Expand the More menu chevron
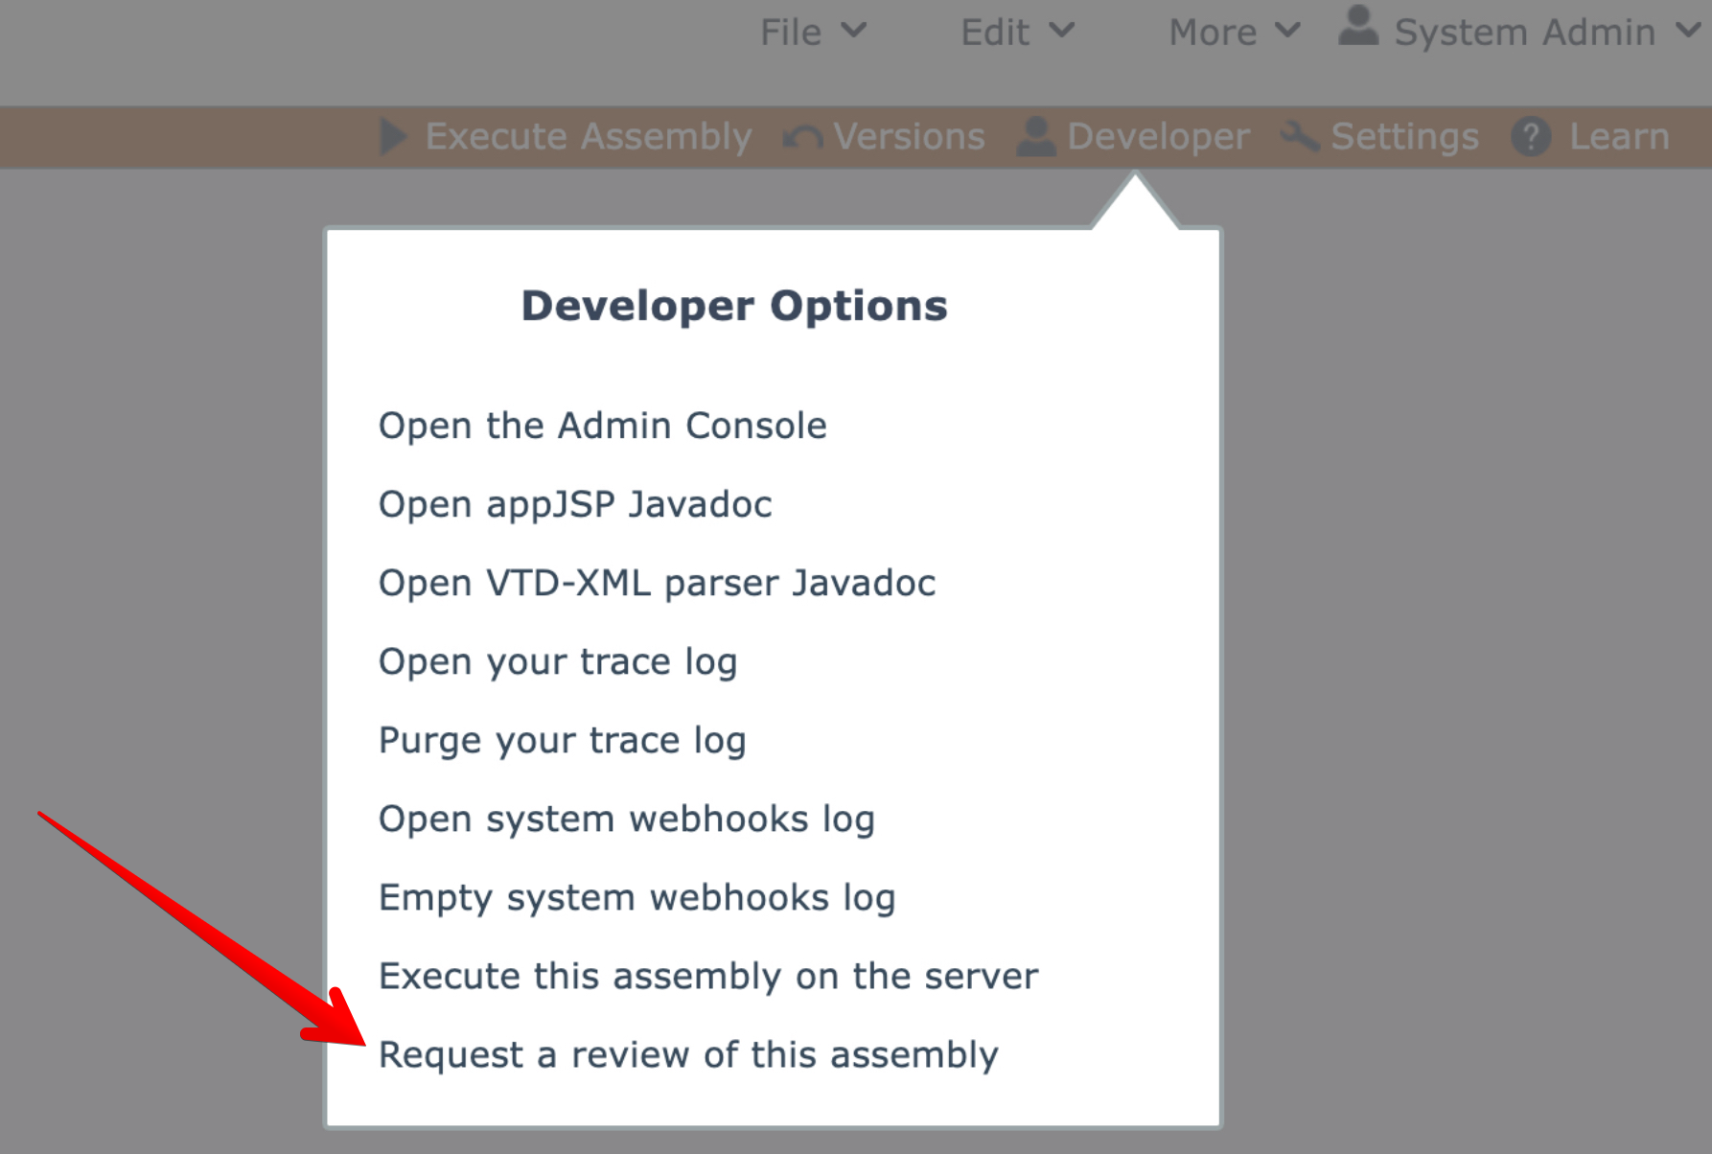 1287,31
